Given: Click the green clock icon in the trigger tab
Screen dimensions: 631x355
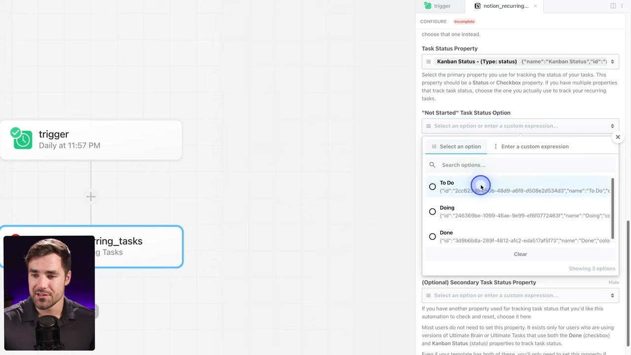Looking at the screenshot, I should click(428, 6).
